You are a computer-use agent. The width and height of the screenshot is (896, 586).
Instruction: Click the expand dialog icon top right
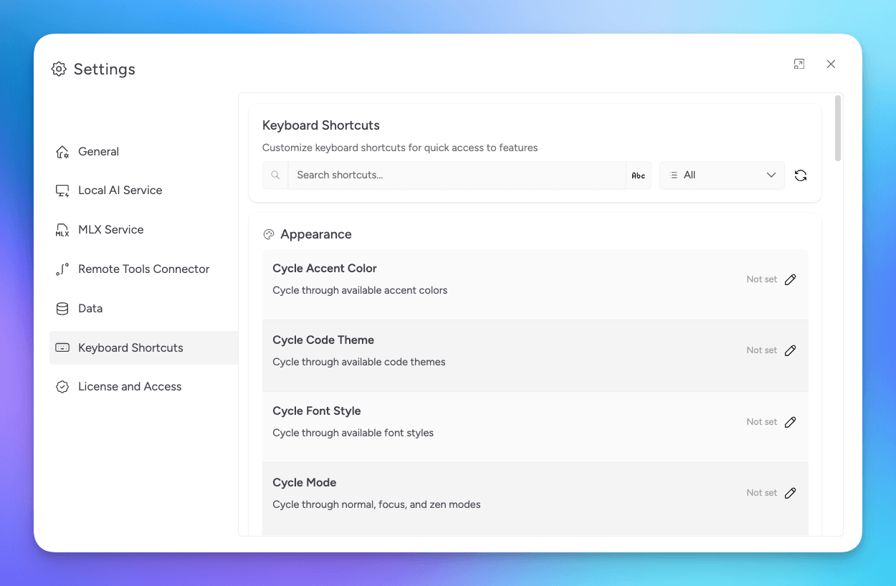799,64
